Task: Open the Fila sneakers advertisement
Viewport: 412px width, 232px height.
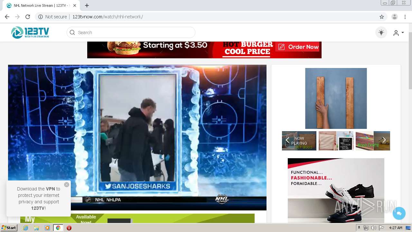Action: [x=336, y=190]
